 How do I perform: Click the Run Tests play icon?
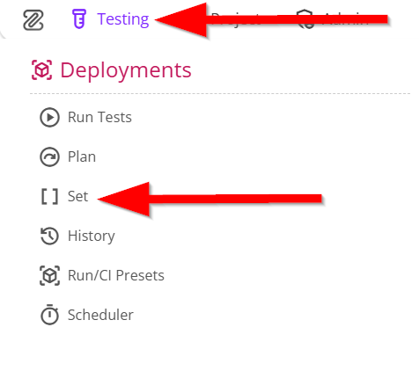[49, 117]
